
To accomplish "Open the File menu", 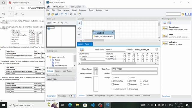I will [x=48, y=10].
